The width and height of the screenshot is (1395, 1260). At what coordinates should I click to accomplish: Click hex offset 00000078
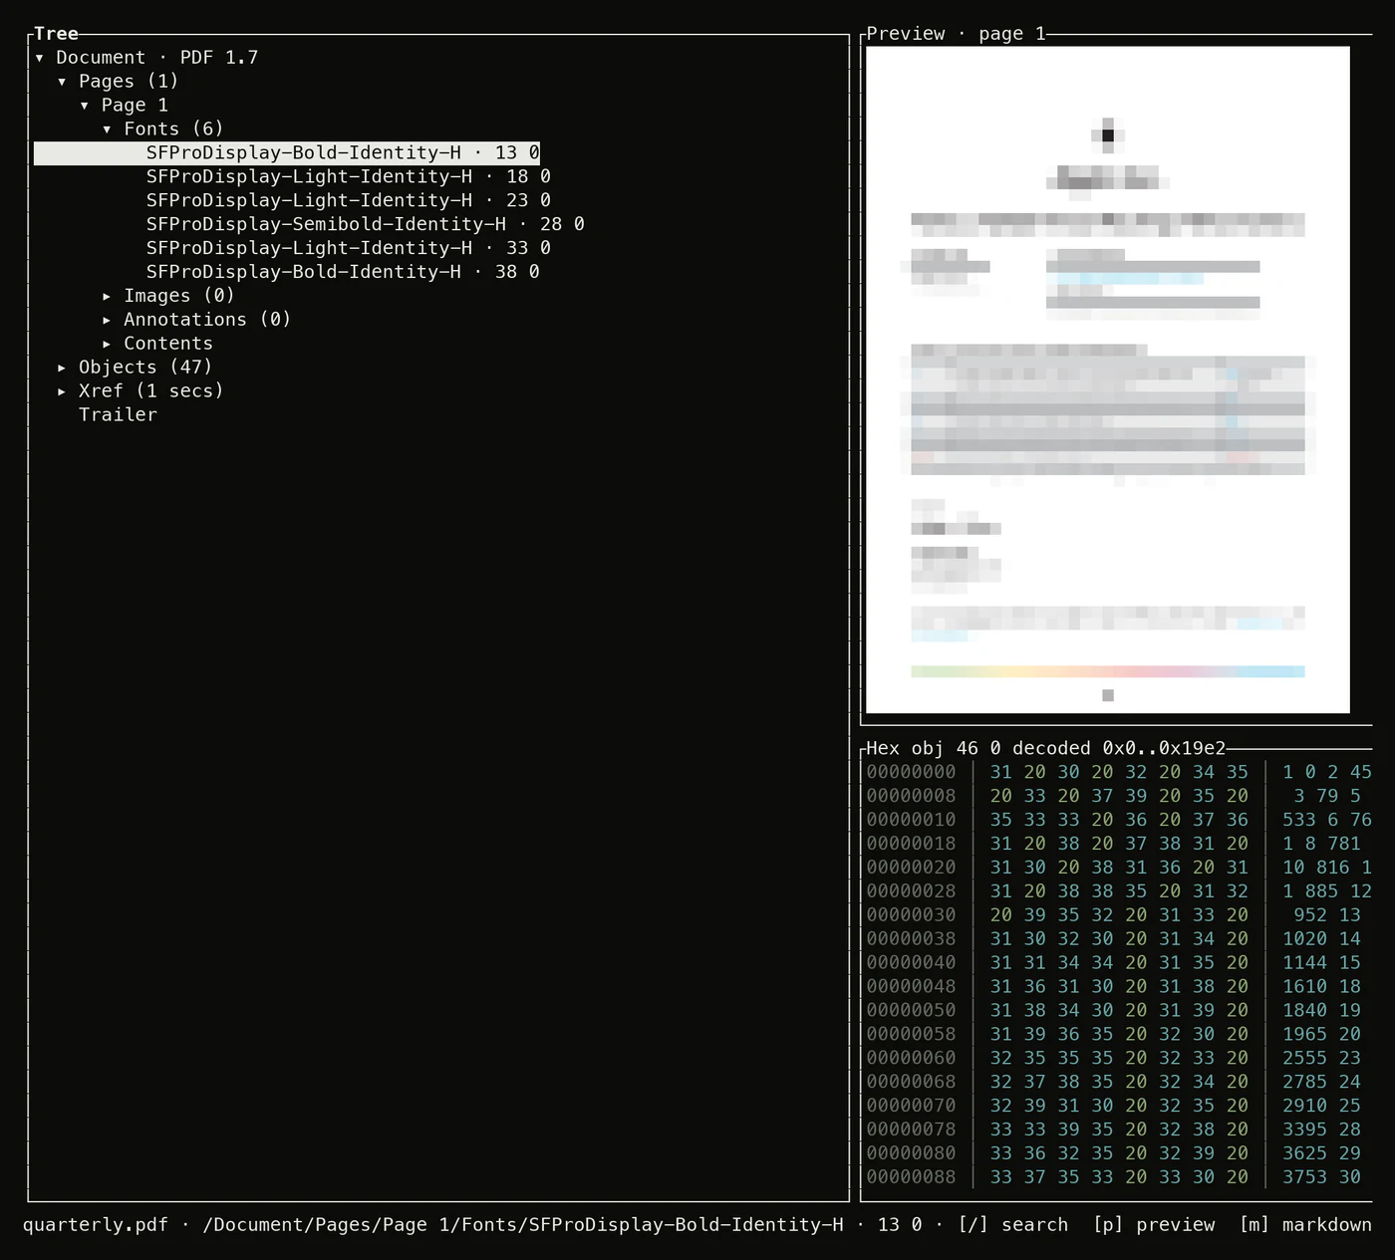point(911,1131)
